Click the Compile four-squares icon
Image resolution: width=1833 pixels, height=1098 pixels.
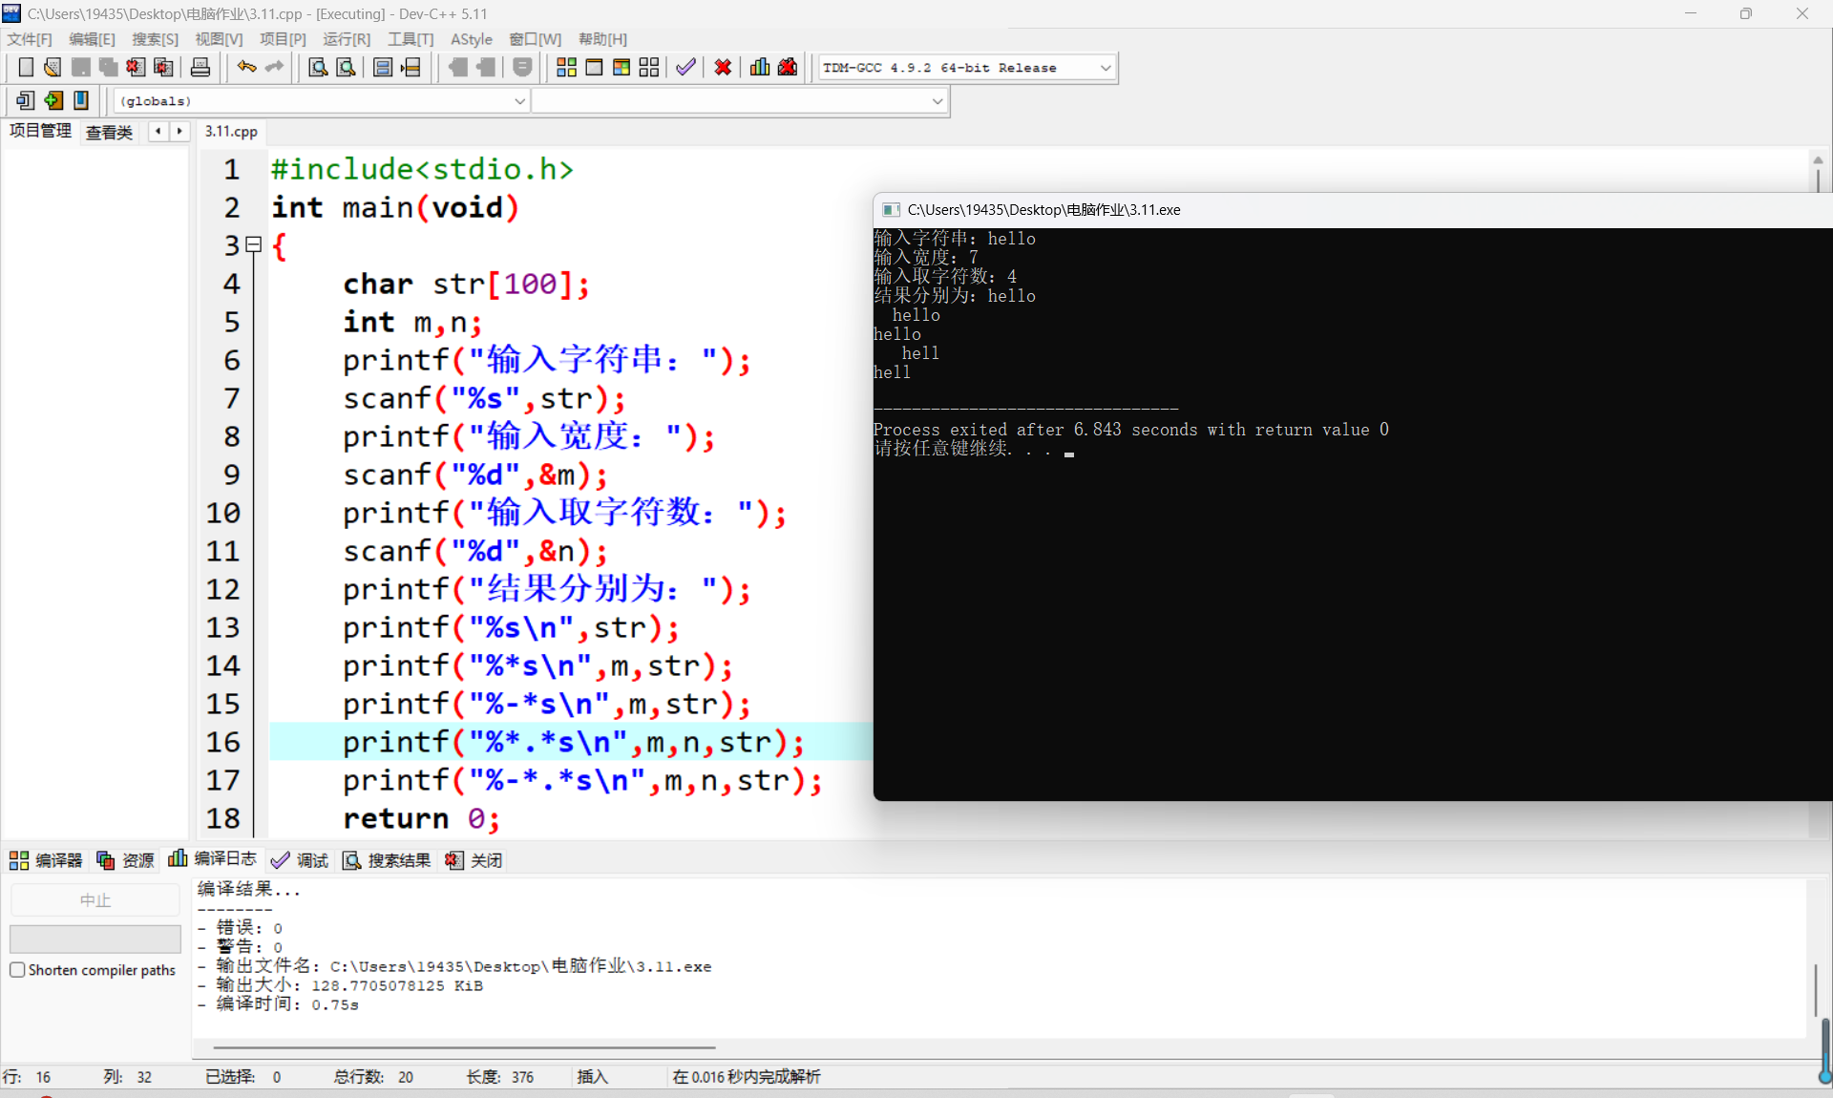[566, 68]
